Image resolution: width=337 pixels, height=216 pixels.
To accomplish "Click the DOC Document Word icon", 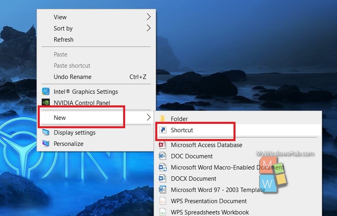I will tap(162, 156).
